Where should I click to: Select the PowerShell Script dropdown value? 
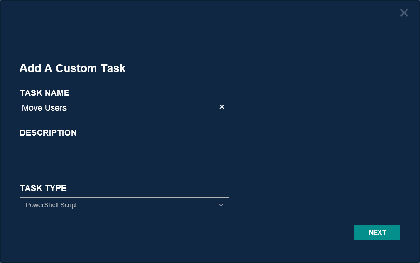click(52, 205)
